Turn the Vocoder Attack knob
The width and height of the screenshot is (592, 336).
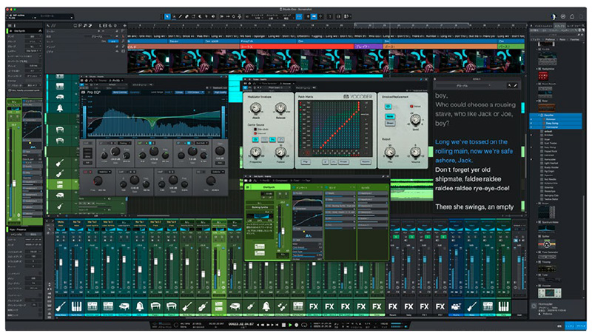click(x=255, y=109)
